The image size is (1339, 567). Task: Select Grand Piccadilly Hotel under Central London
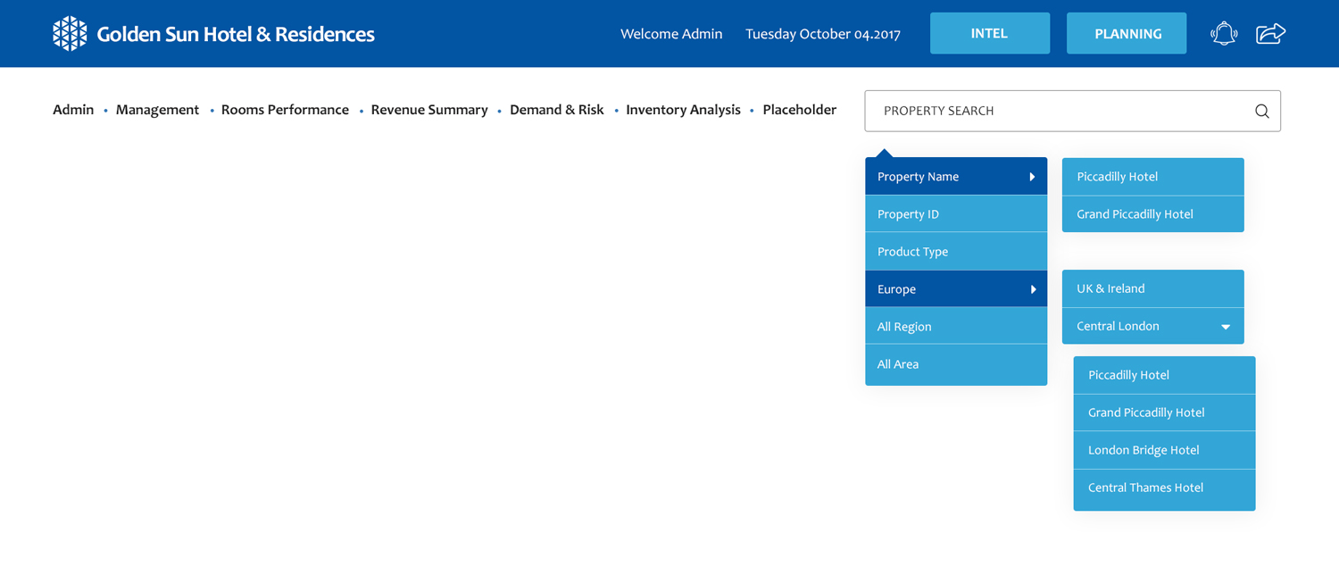coord(1164,413)
